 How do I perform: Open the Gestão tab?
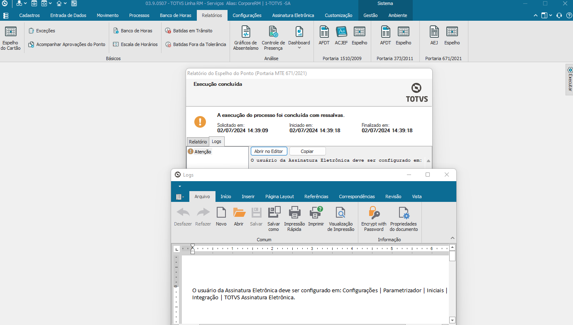370,15
